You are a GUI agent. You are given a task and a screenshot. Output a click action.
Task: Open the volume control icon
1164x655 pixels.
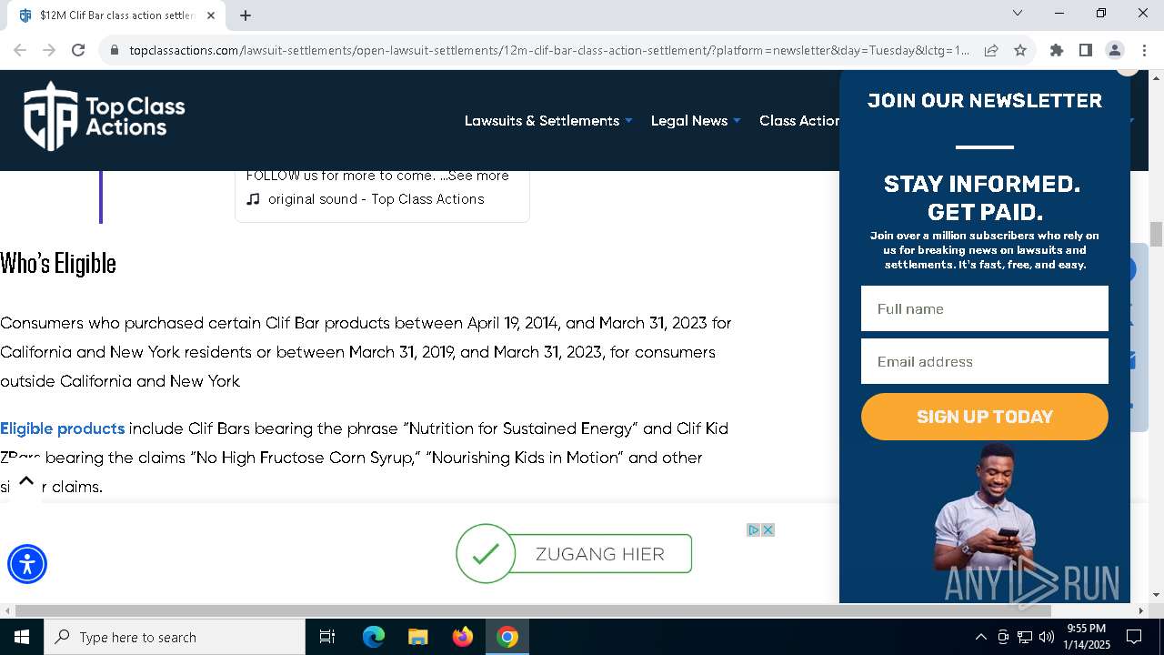tap(1047, 637)
